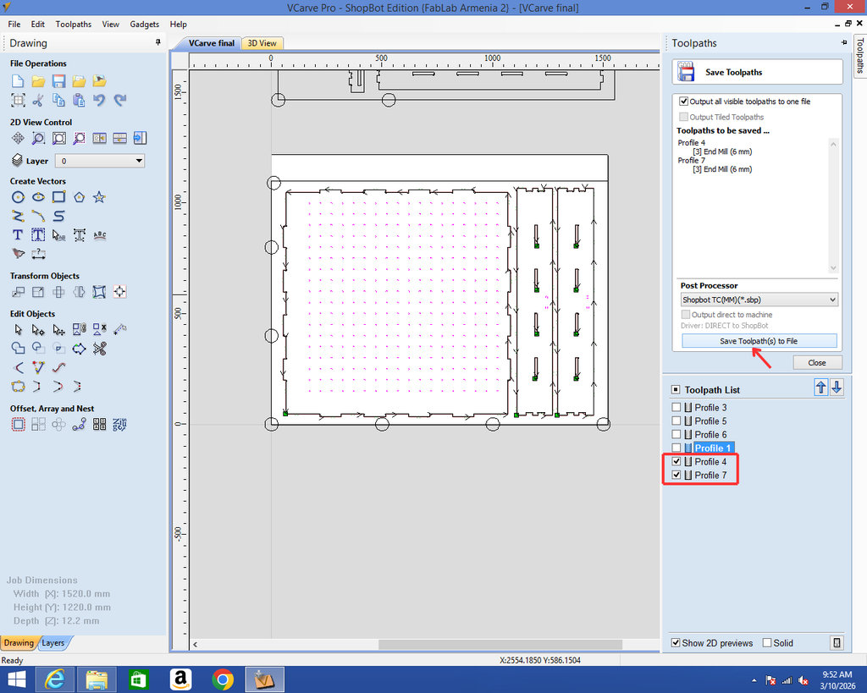The height and width of the screenshot is (693, 867).
Task: Click the Zoom to selected objects icon
Action: tap(79, 138)
